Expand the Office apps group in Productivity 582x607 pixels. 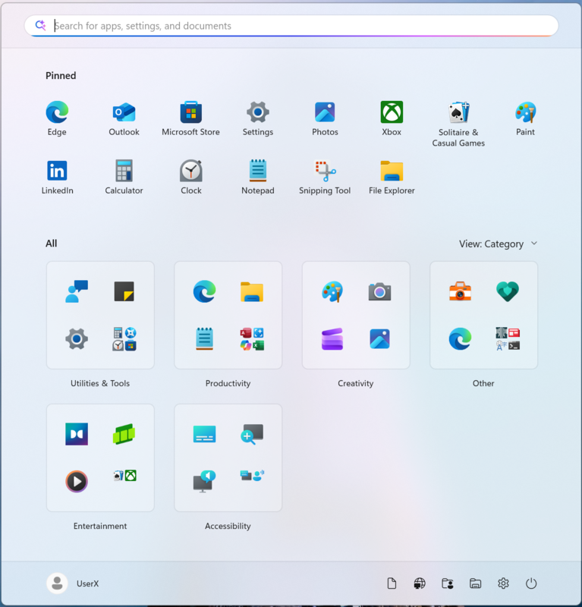pyautogui.click(x=252, y=339)
